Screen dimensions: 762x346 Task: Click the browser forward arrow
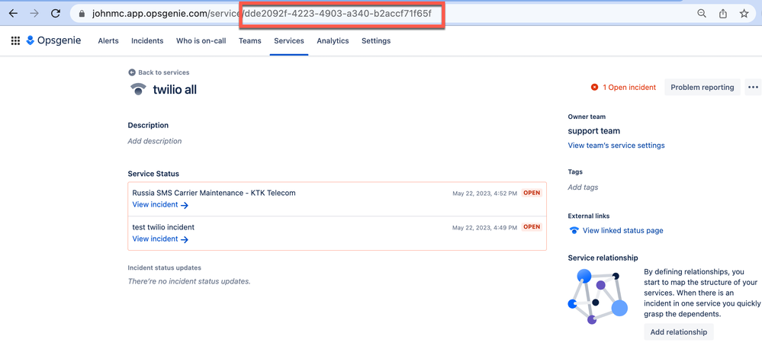coord(34,14)
